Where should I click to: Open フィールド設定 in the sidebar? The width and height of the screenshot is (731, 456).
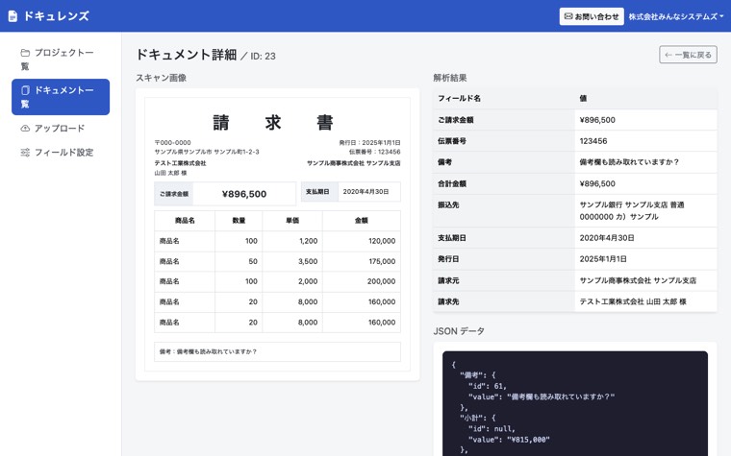(x=61, y=152)
